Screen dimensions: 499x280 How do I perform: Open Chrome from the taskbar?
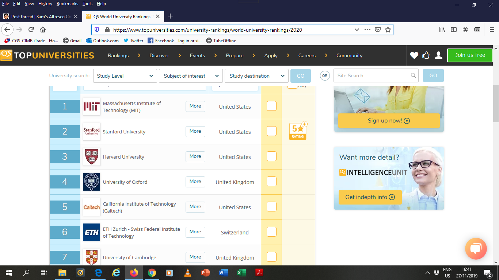(152, 272)
